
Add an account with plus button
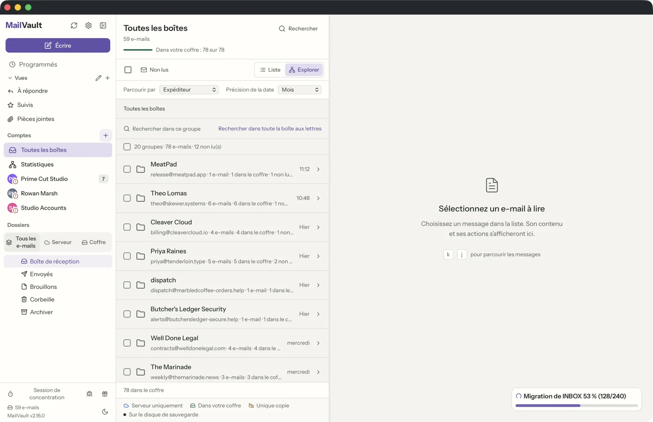[106, 135]
